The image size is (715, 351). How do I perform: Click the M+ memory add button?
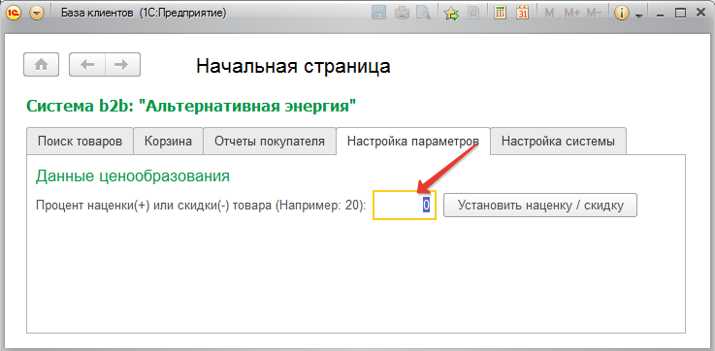coord(571,14)
